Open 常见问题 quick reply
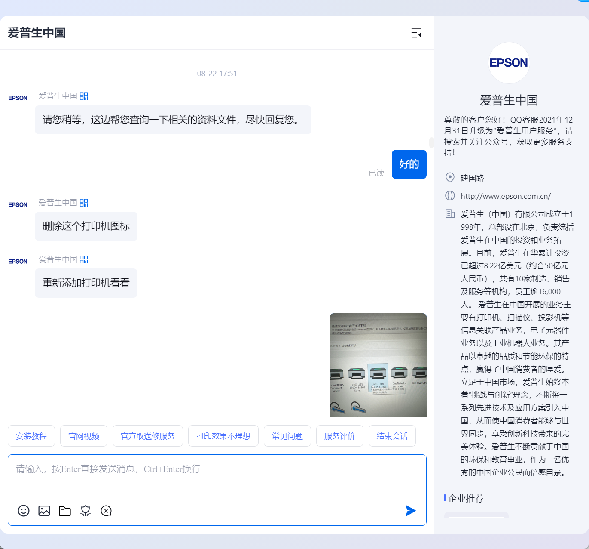Screen dimensions: 589x549 pos(287,436)
